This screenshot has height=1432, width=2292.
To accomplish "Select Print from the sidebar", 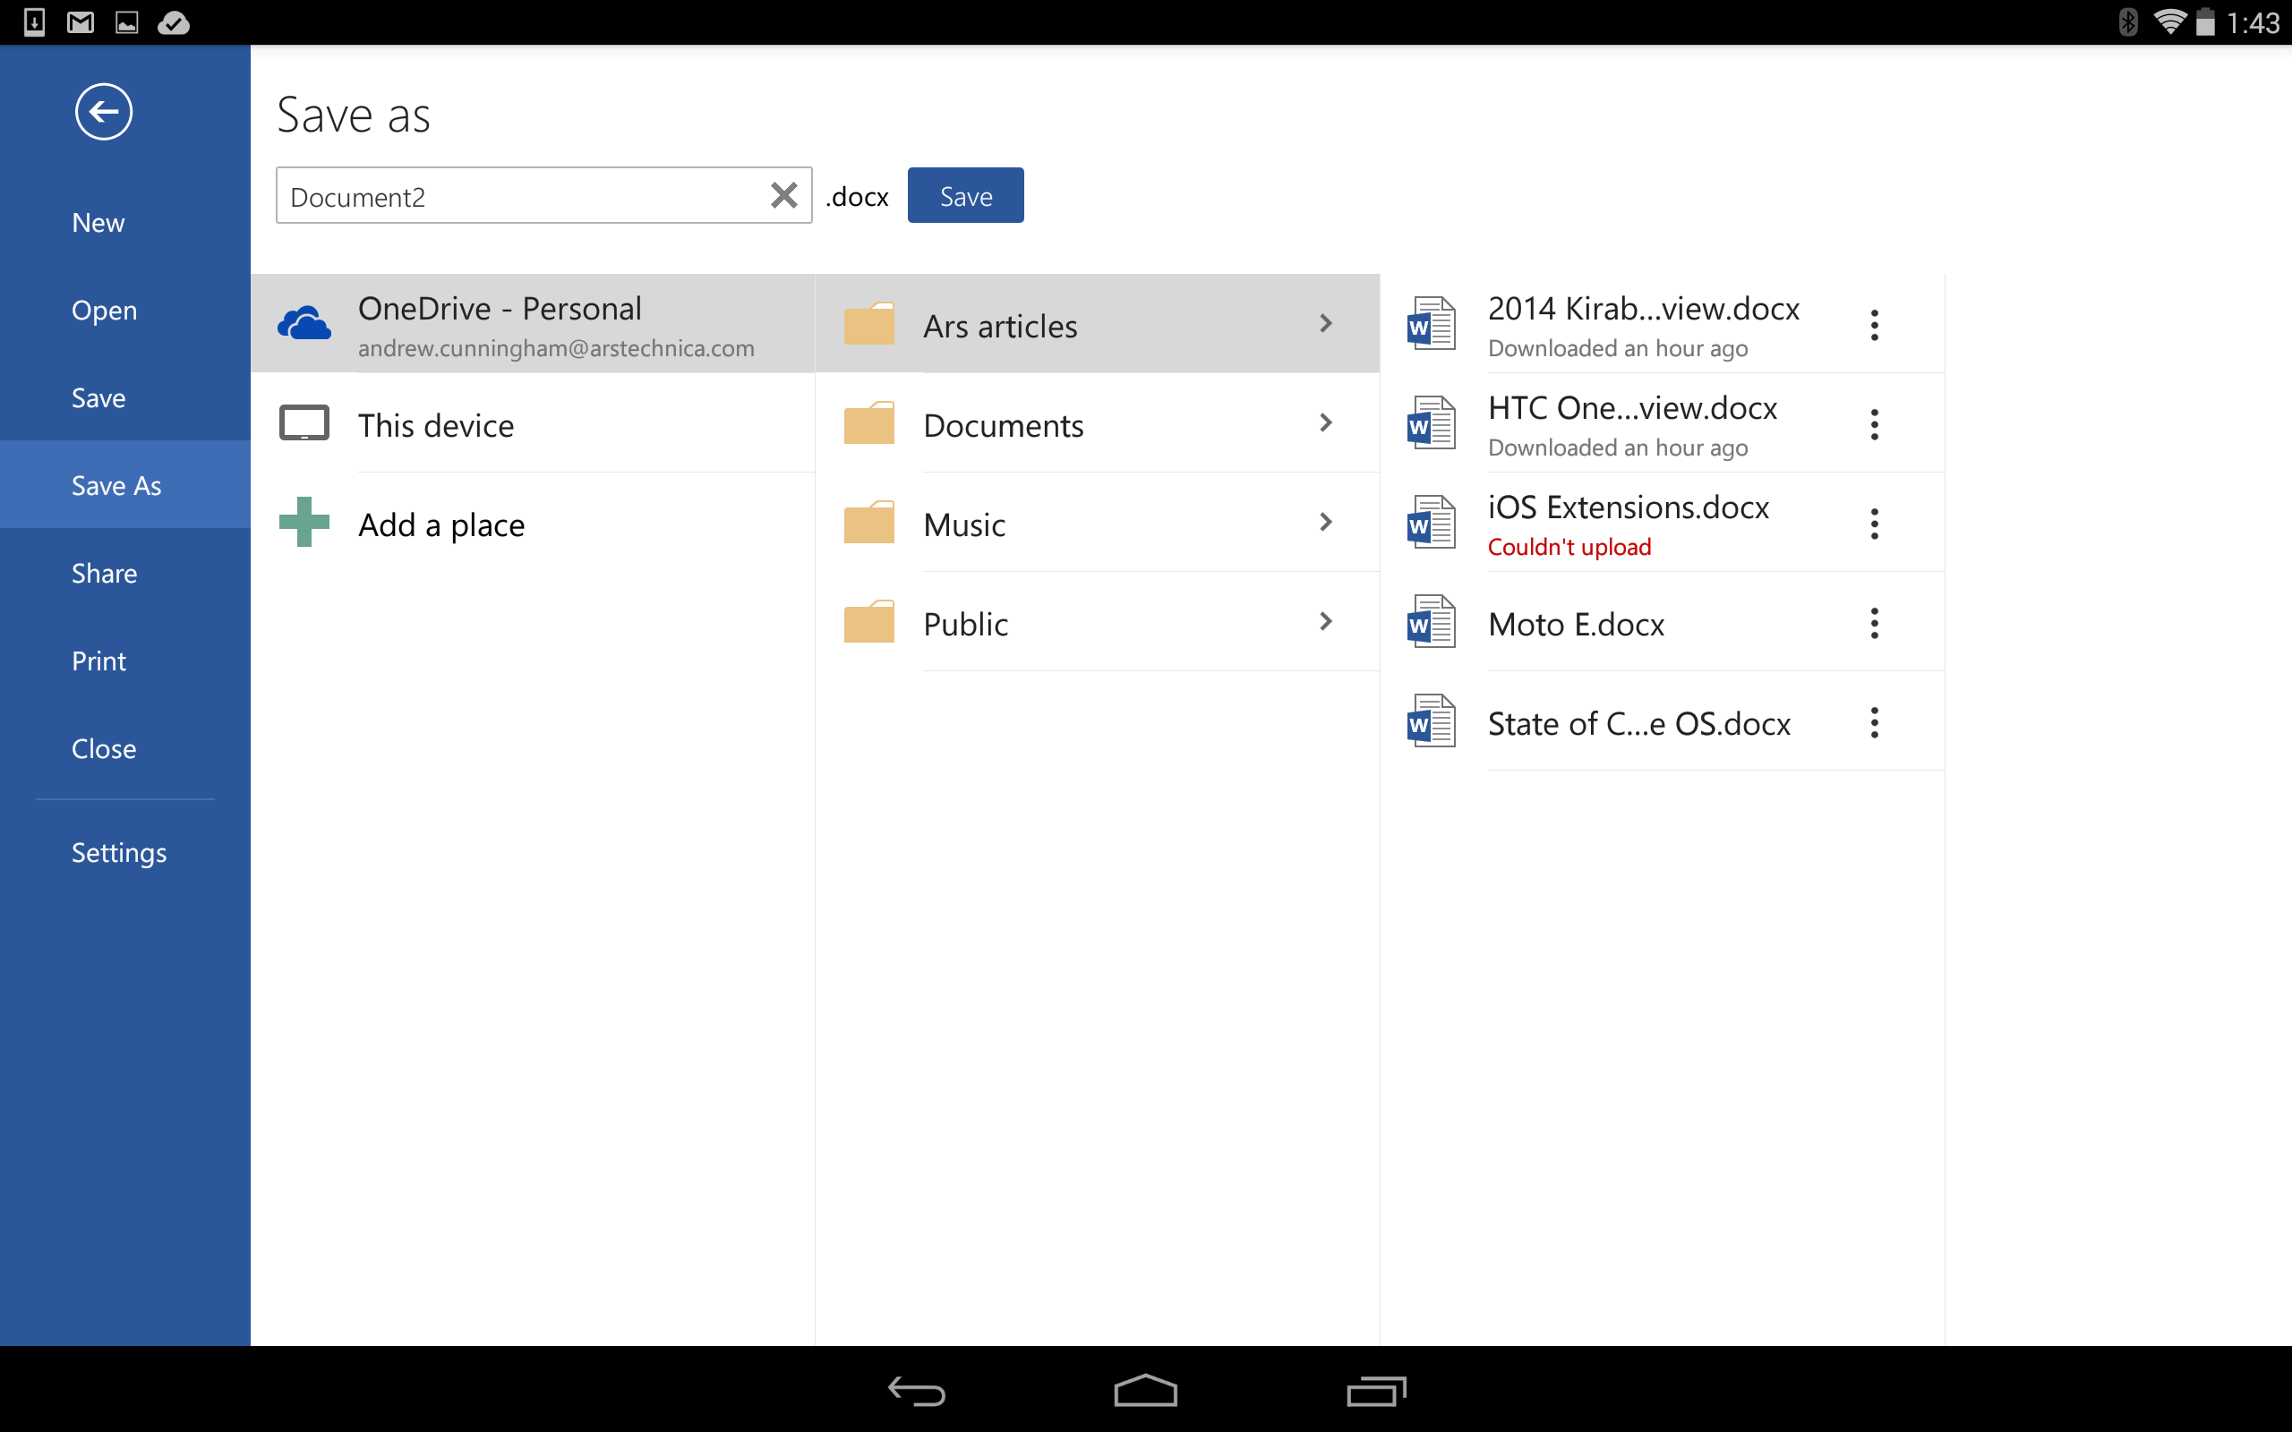I will (98, 661).
